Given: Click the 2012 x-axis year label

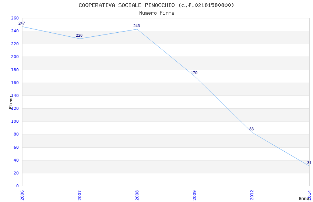Looking at the screenshot, I should pos(252,195).
